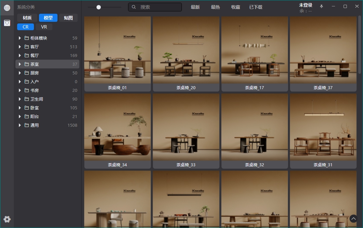The height and width of the screenshot is (228, 363).
Task: Sort by 最热
Action: click(x=215, y=7)
